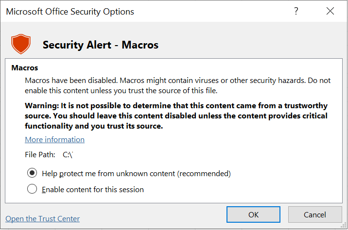
Task: Open the More information link
Action: [x=54, y=140]
